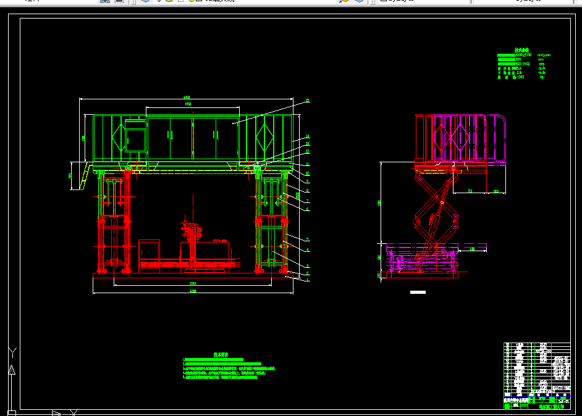
Task: Select the red hydraulic pump unit in front view
Action: 189,248
